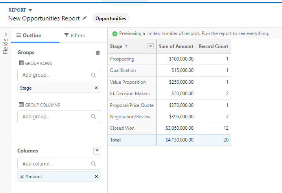The width and height of the screenshot is (282, 193).
Task: Delete groups using the trash icon
Action: [98, 53]
